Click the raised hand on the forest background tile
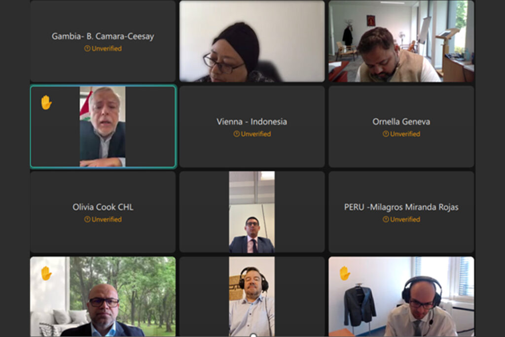Image resolution: width=505 pixels, height=337 pixels. point(46,273)
